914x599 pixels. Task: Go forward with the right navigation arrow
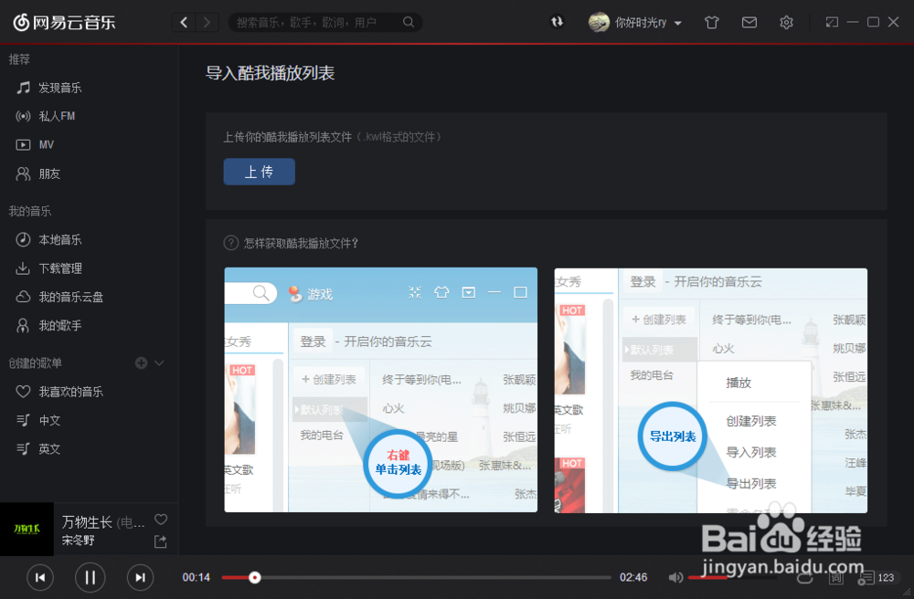pyautogui.click(x=207, y=22)
